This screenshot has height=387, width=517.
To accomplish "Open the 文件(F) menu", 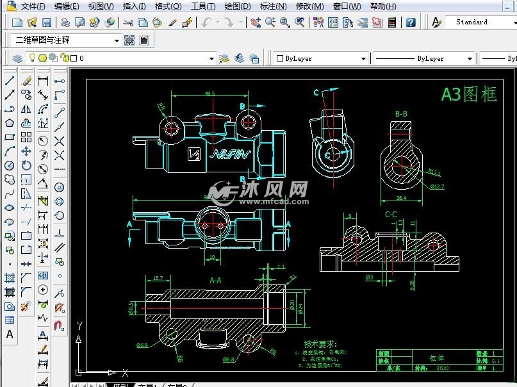I will (33, 6).
